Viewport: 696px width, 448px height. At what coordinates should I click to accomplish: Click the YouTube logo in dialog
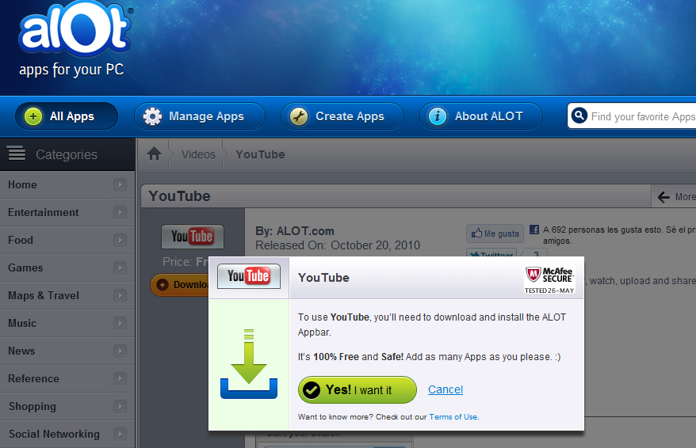249,276
